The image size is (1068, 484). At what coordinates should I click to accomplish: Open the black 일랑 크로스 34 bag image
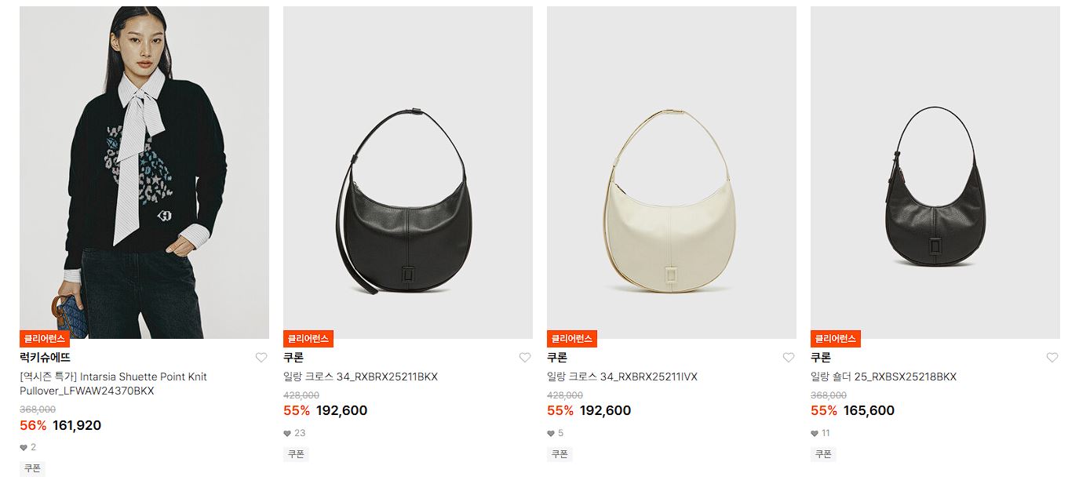click(408, 173)
